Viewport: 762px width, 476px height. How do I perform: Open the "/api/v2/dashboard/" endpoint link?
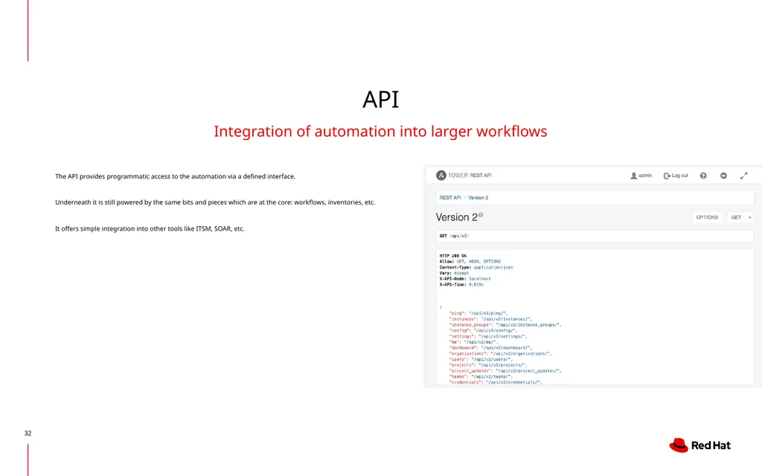[x=505, y=348]
